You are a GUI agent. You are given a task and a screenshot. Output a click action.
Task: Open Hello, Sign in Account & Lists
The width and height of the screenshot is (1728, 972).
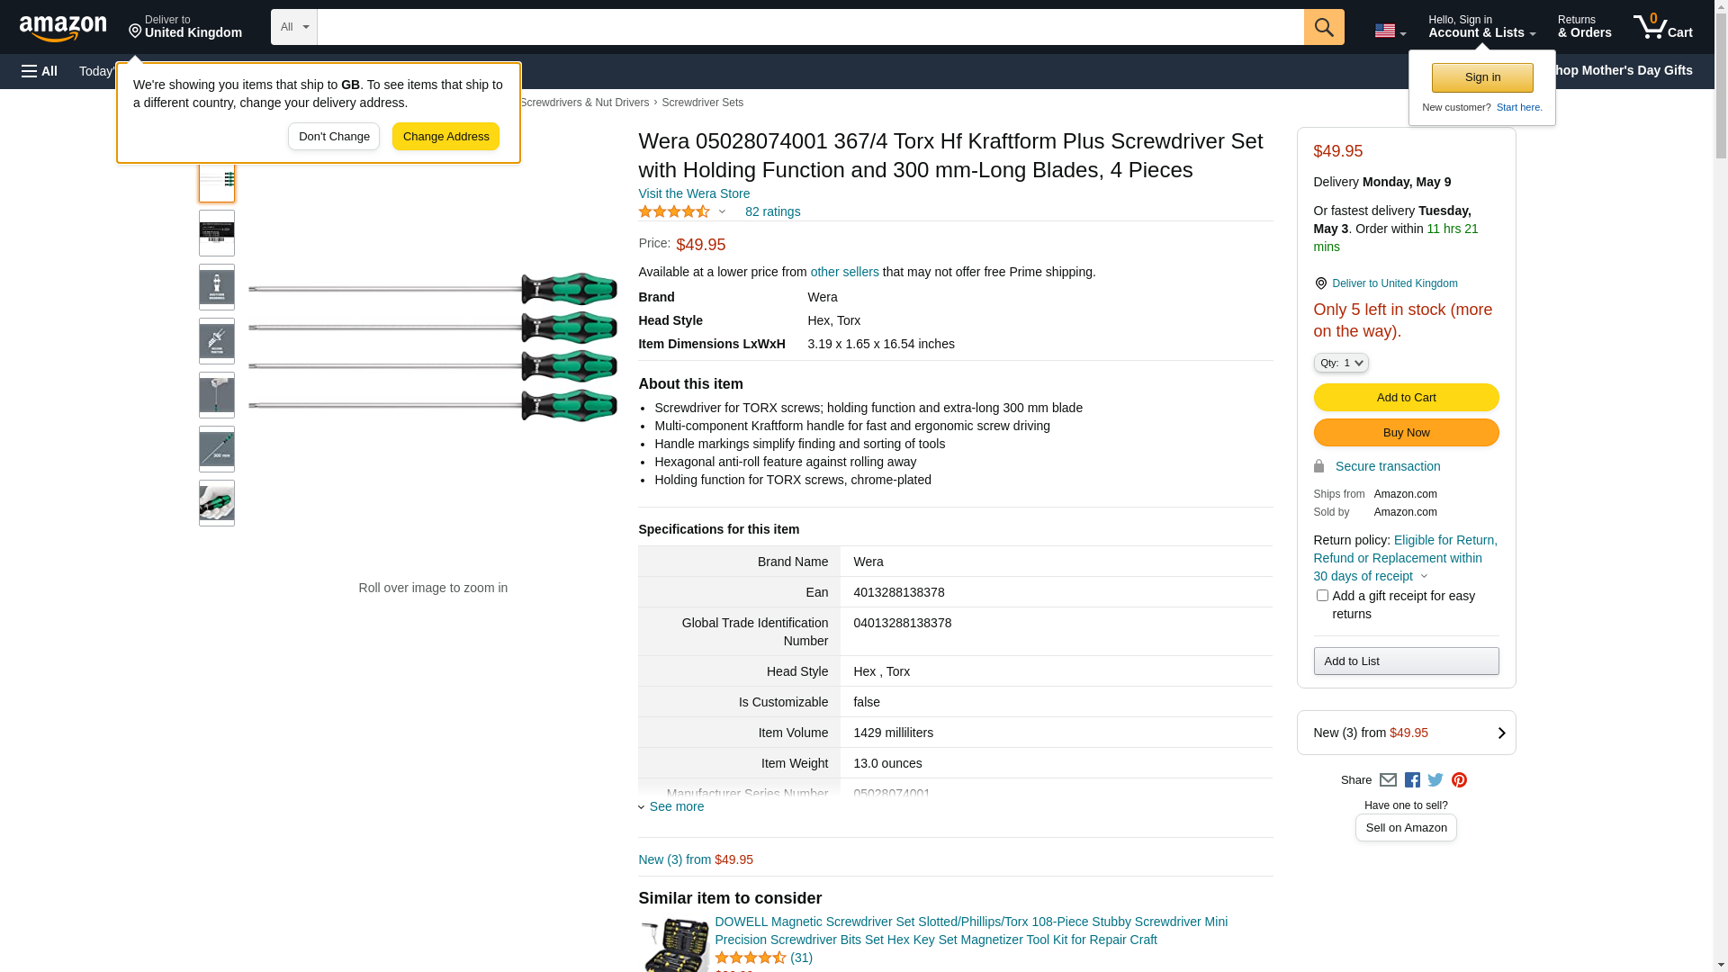pyautogui.click(x=1480, y=27)
